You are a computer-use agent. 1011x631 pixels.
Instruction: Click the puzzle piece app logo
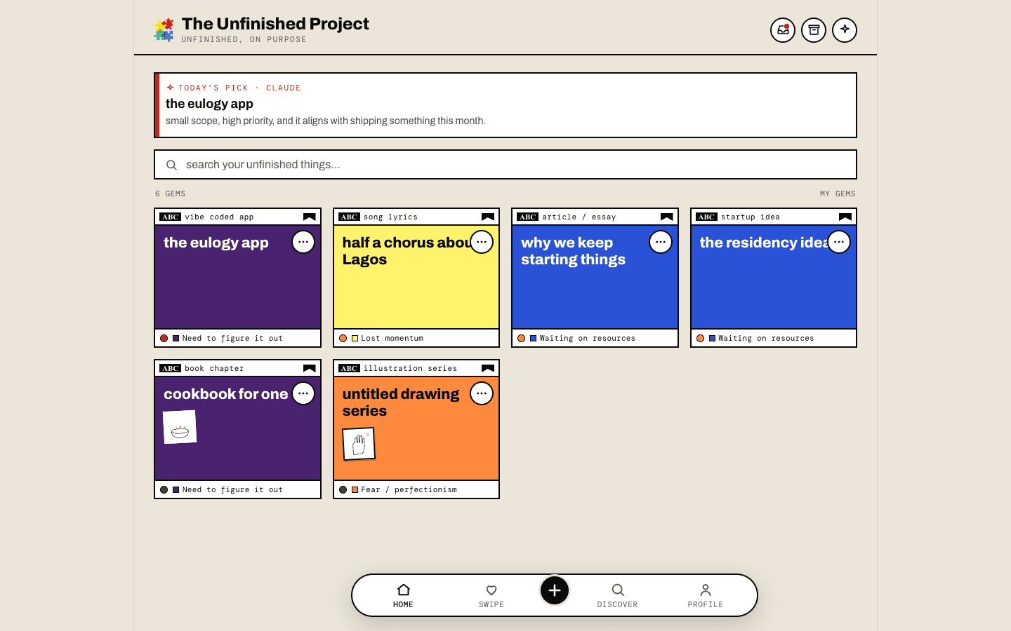point(164,30)
